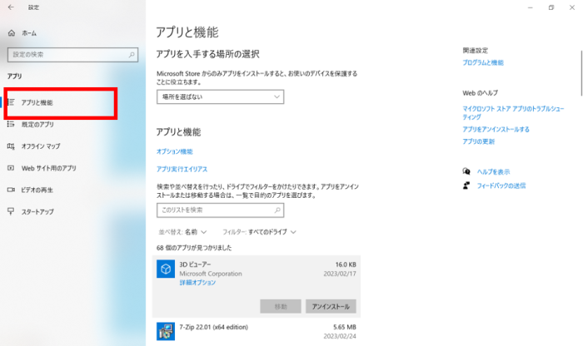
Task: Open 既定のアプリ in the sidebar
Action: [x=37, y=124]
